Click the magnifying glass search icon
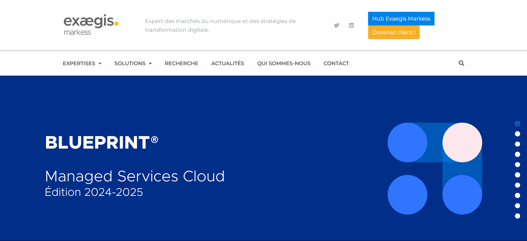The image size is (527, 241). pos(461,63)
